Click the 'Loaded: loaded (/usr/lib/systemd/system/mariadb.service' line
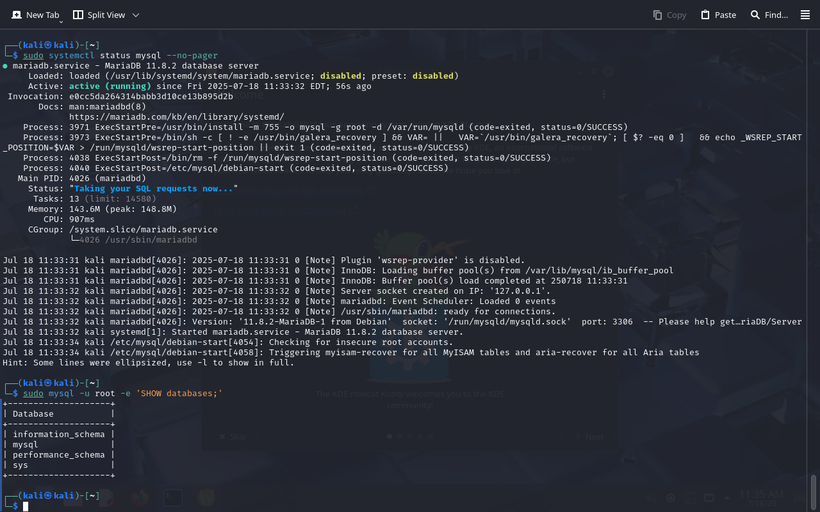The width and height of the screenshot is (820, 512). coord(243,76)
